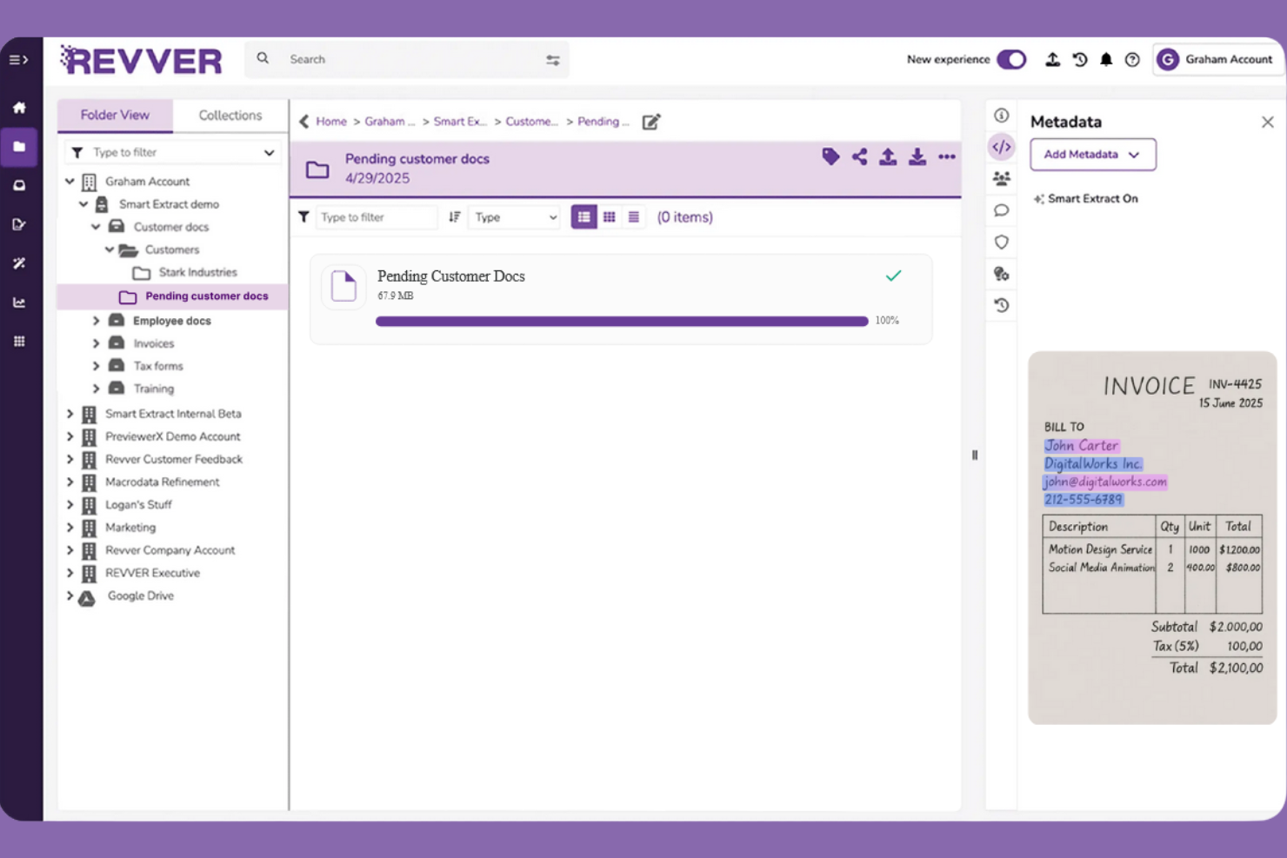Expand the Tax forms drawer
The image size is (1287, 858).
click(x=96, y=366)
